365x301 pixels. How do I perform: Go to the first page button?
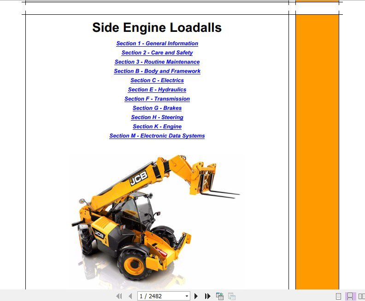click(119, 296)
